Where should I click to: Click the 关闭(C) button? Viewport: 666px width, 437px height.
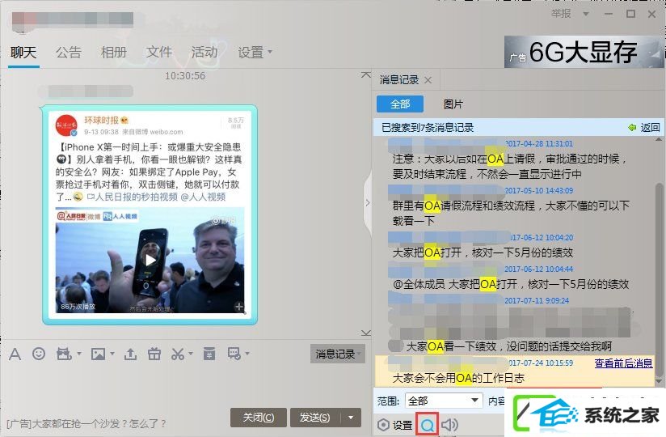tap(259, 418)
